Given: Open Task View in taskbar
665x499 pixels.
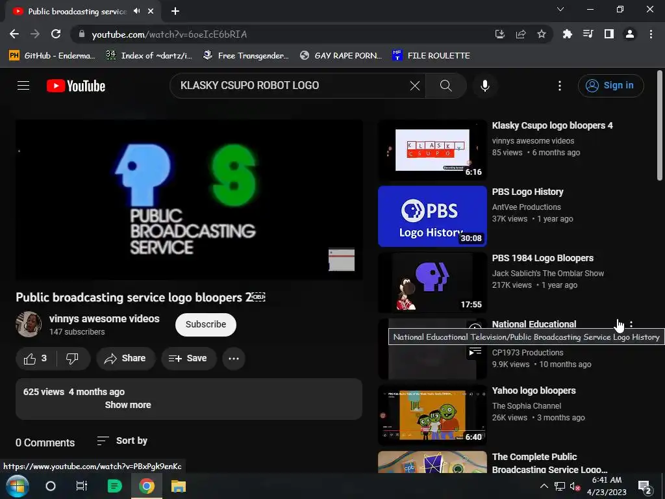Looking at the screenshot, I should [81, 486].
